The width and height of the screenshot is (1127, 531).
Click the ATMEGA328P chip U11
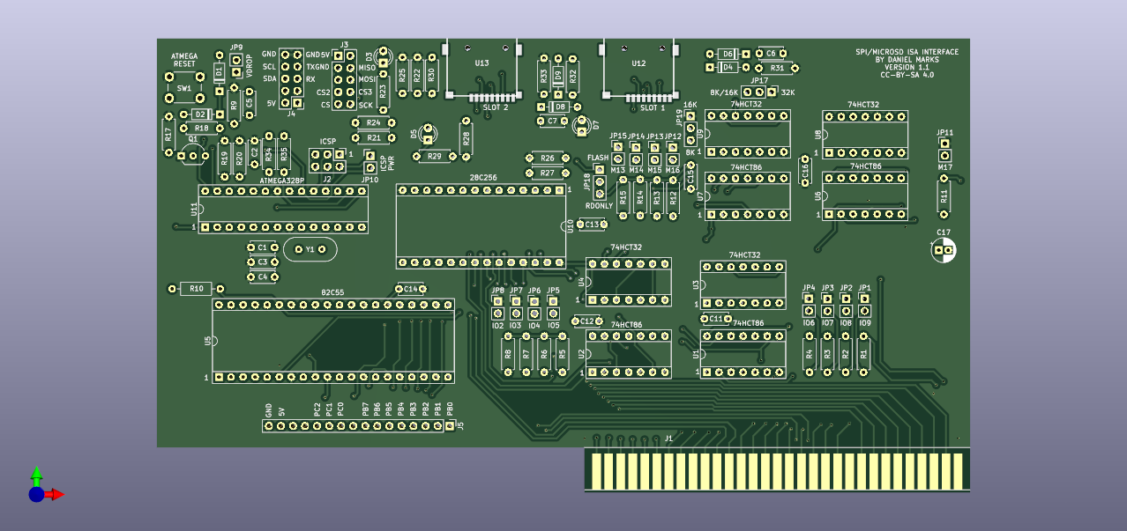coord(284,209)
